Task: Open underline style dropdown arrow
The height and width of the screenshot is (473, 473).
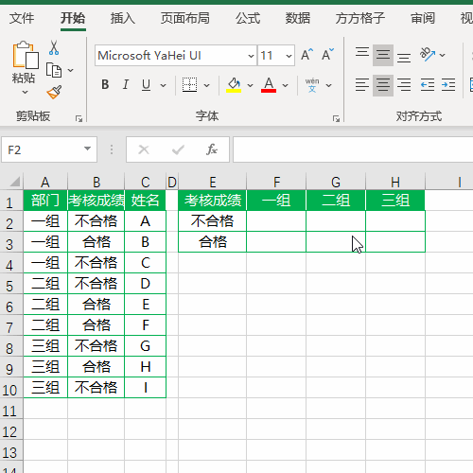Action: tap(163, 85)
